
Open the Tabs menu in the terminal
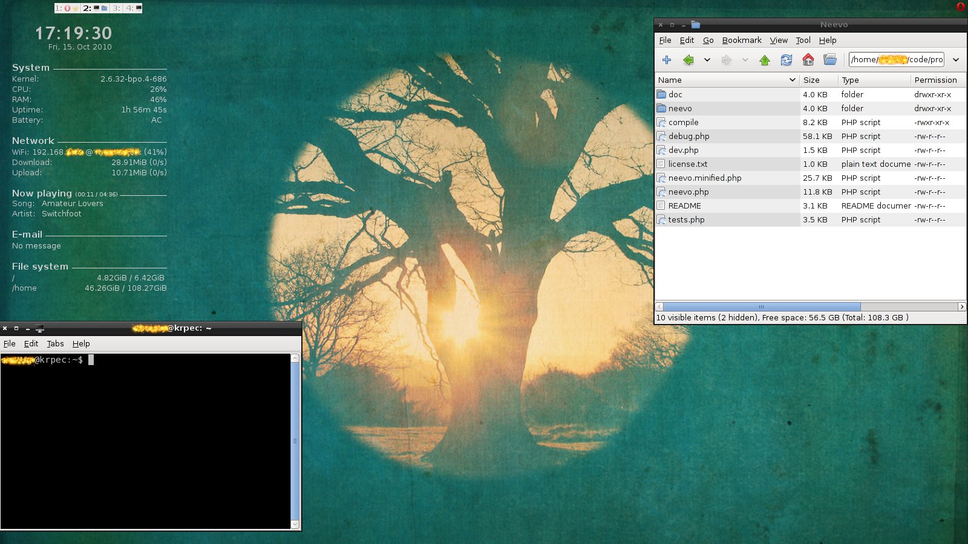pos(55,344)
